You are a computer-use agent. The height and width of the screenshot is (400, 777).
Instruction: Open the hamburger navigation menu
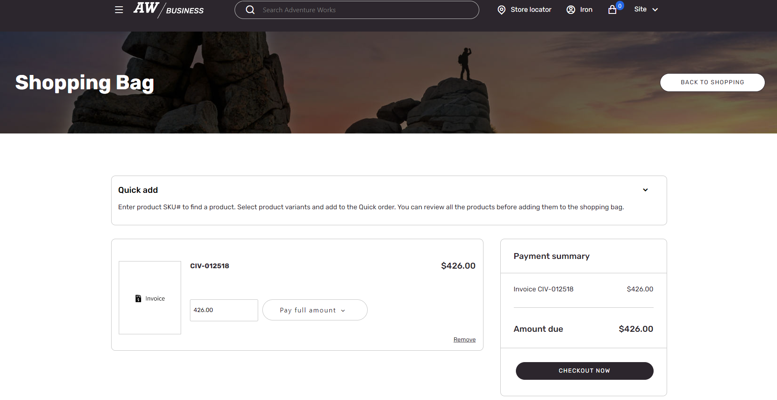pos(119,10)
